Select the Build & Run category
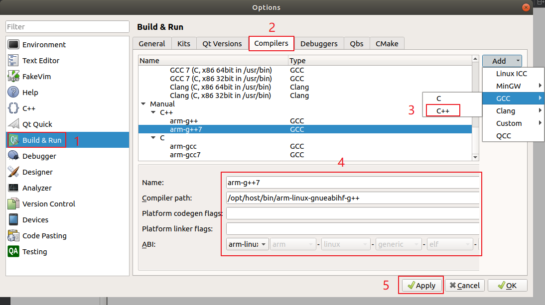Viewport: 545px width, 305px height. click(x=67, y=140)
